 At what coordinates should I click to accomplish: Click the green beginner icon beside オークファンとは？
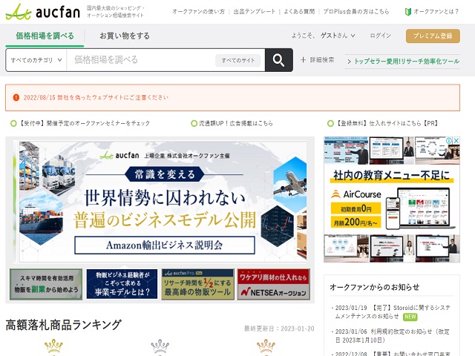tap(408, 12)
